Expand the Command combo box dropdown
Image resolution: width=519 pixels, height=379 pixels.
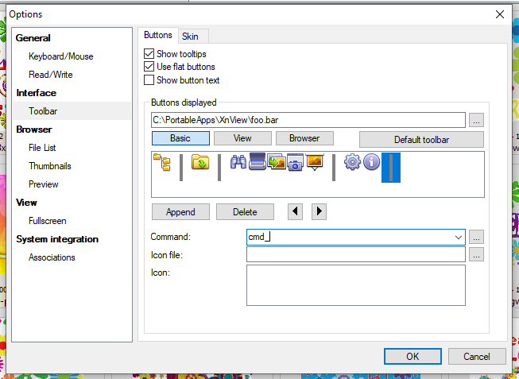click(459, 238)
